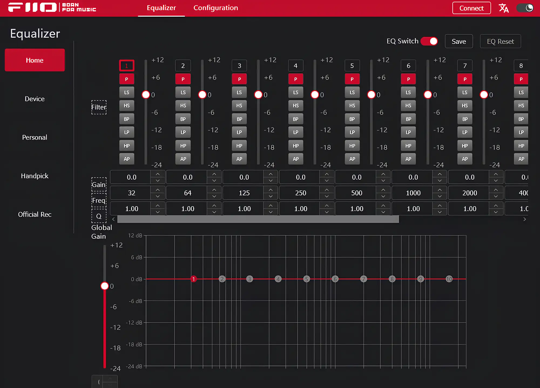Switch to the Configuration tab

pyautogui.click(x=216, y=8)
